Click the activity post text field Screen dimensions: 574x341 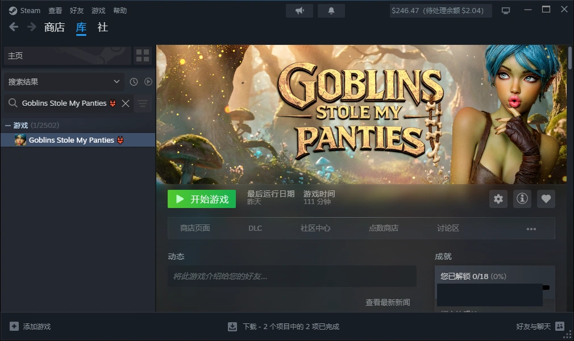[292, 276]
